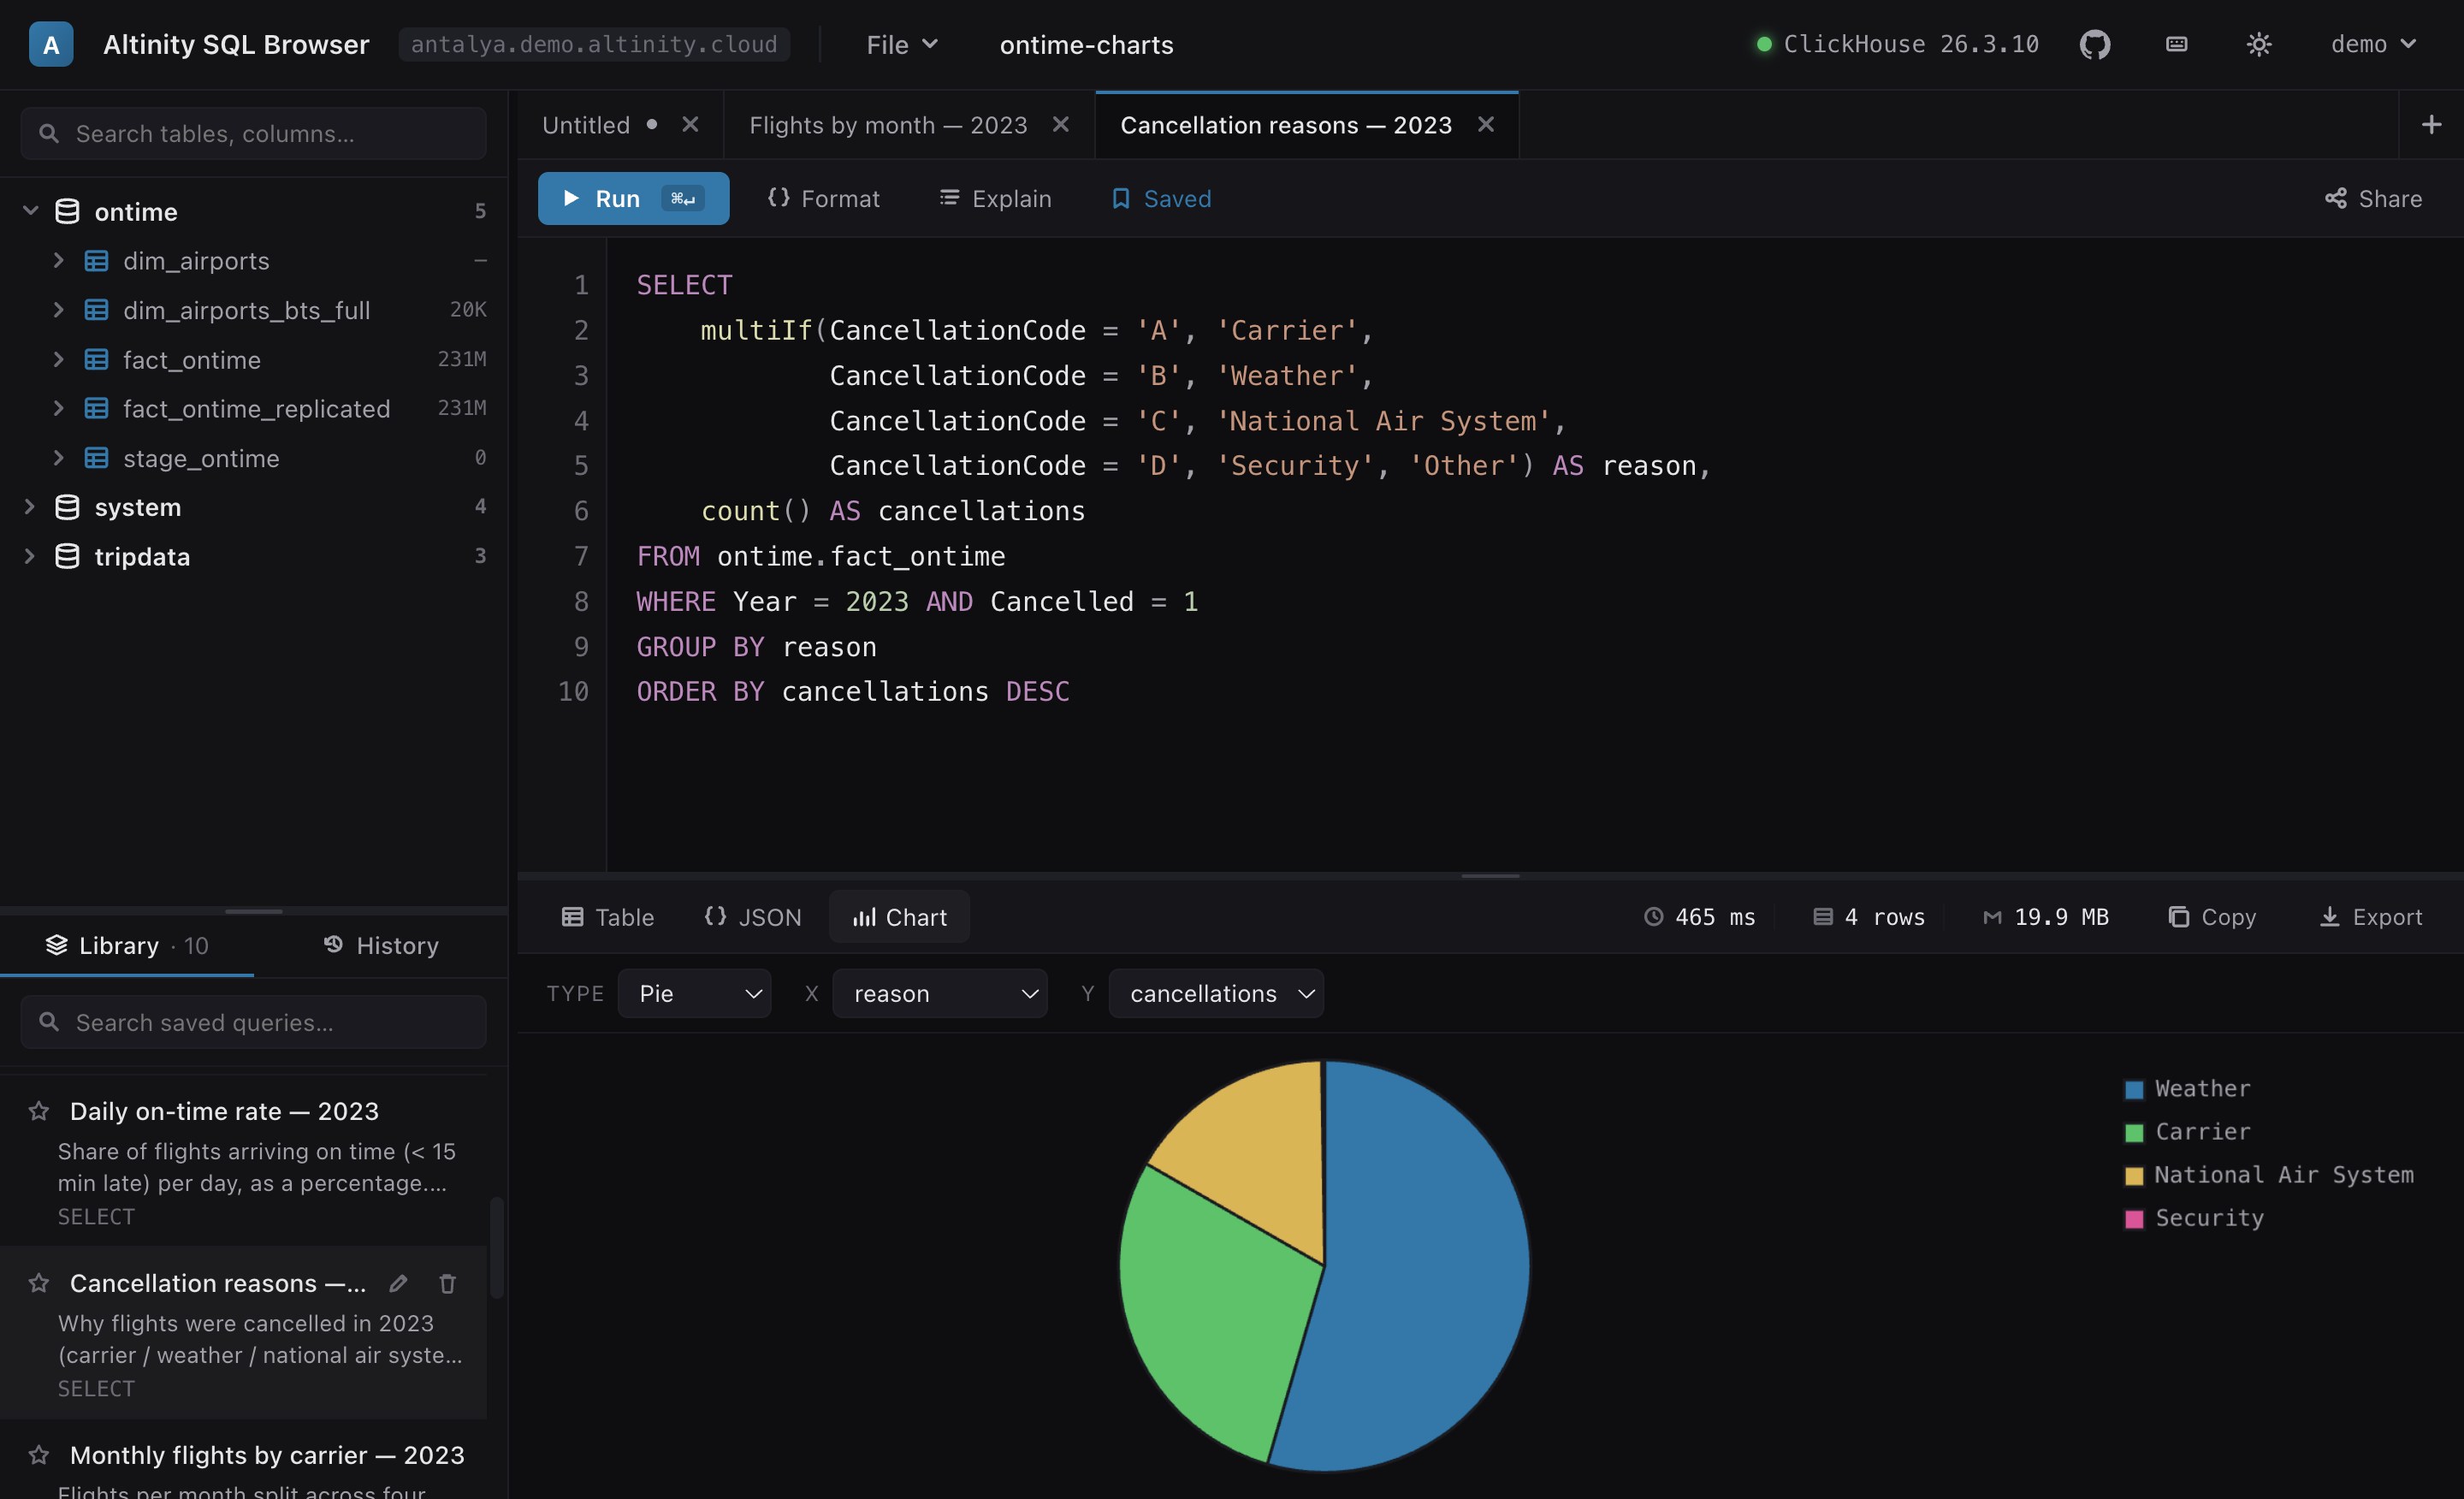
Task: Click the library panel scrollbar
Action: tap(496, 1248)
